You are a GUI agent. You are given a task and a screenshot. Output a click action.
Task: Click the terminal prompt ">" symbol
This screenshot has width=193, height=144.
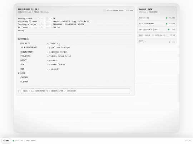(x=19, y=91)
